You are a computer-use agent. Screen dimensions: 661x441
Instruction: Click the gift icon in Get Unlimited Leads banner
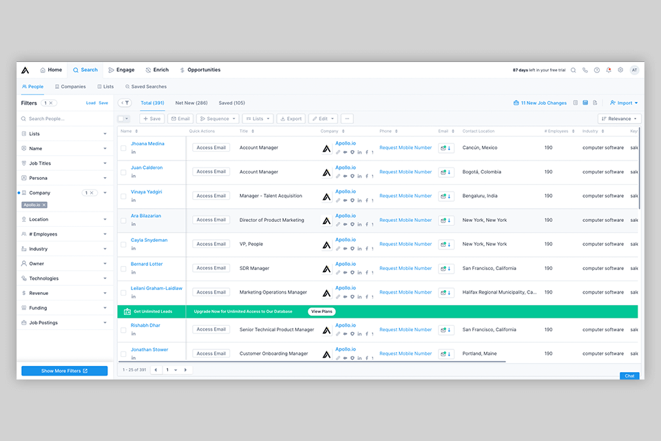(x=127, y=311)
